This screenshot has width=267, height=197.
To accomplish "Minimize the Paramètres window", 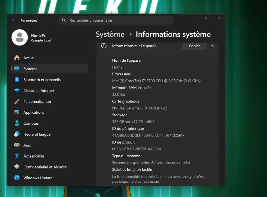I will coord(194,18).
